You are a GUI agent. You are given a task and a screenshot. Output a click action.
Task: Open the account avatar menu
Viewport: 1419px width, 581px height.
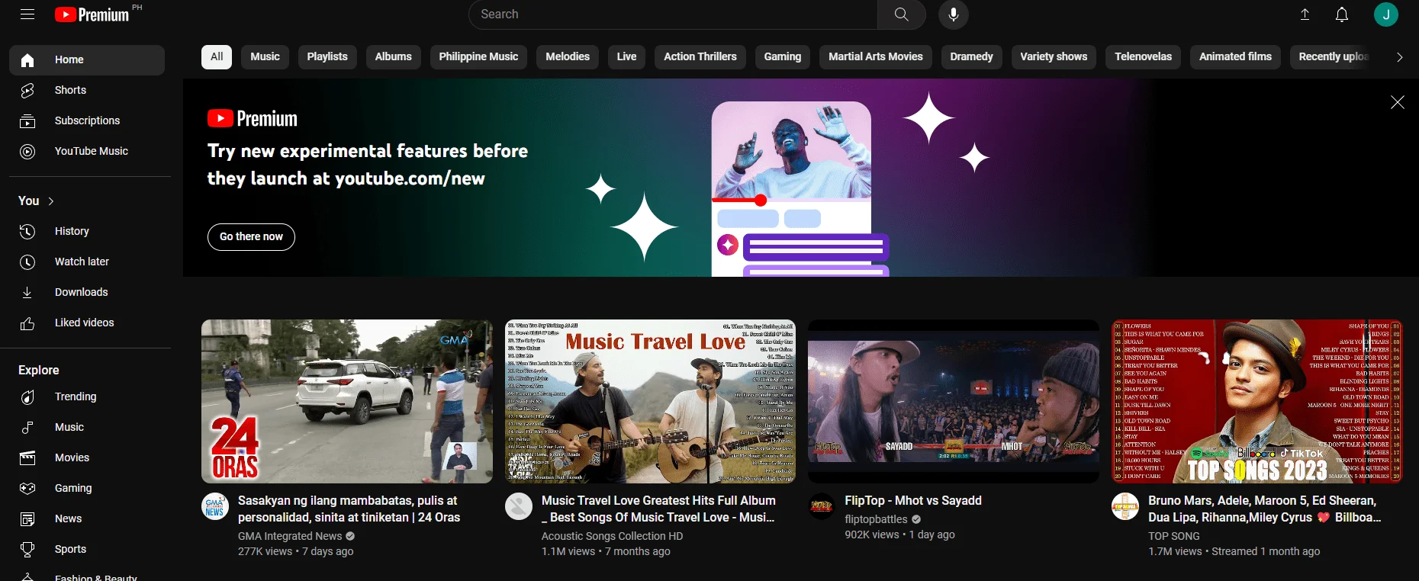click(1386, 14)
